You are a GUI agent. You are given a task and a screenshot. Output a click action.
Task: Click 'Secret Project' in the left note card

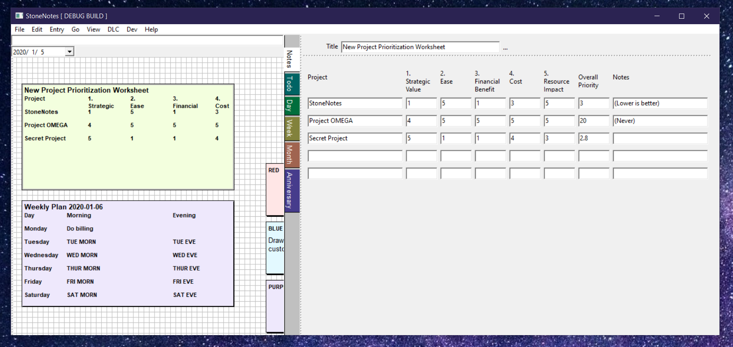[x=45, y=138]
